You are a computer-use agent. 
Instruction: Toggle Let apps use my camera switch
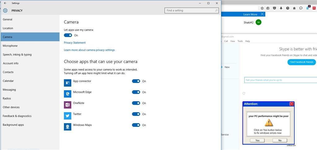click(x=68, y=35)
